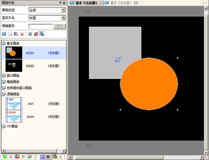Open the 画面类型 dropdown showing 全部

63,10
